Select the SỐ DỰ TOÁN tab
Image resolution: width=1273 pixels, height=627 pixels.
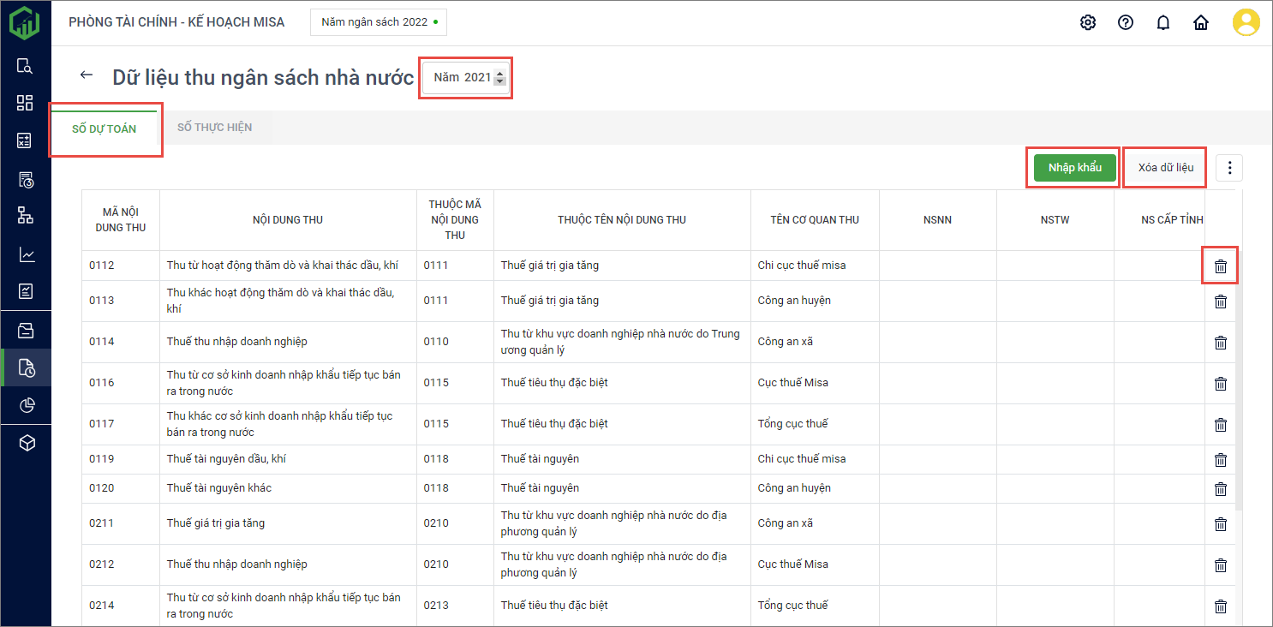tap(104, 129)
